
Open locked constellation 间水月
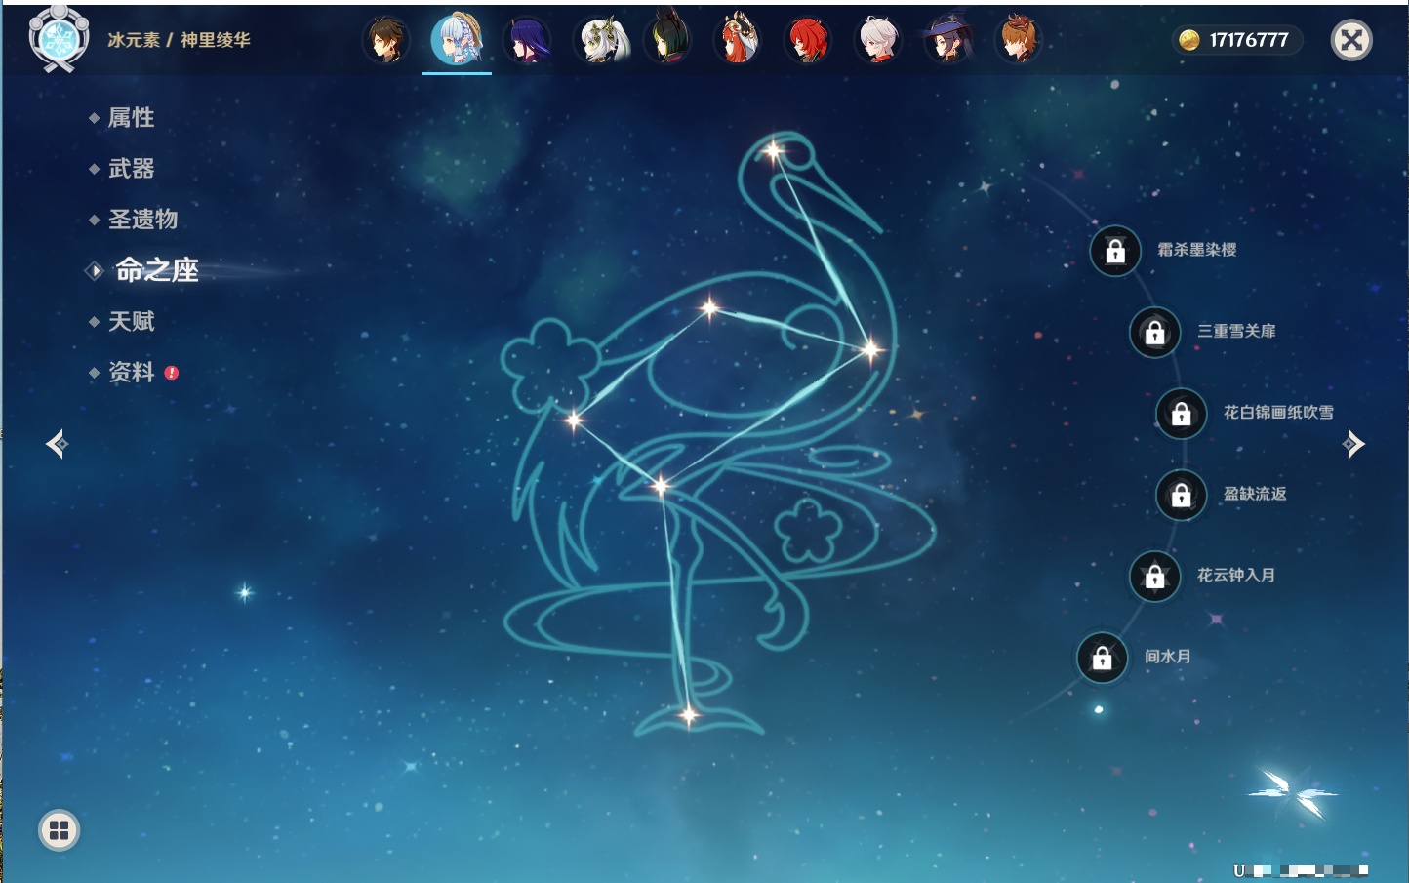click(x=1102, y=657)
